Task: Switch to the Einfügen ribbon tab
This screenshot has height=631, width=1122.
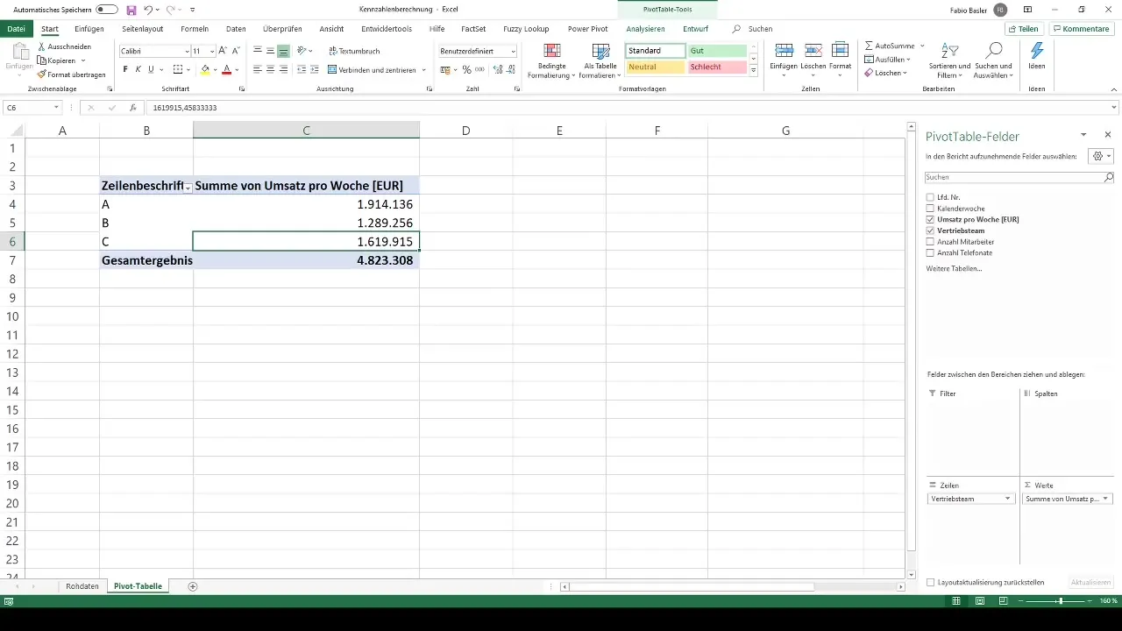Action: point(89,29)
